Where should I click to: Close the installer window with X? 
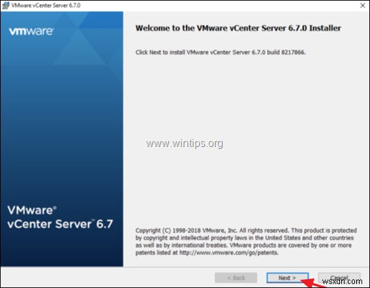coord(363,5)
